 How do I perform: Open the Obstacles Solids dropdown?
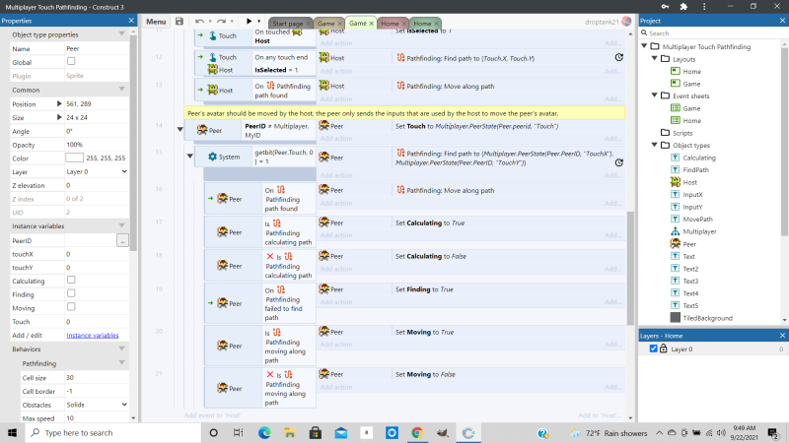click(97, 405)
